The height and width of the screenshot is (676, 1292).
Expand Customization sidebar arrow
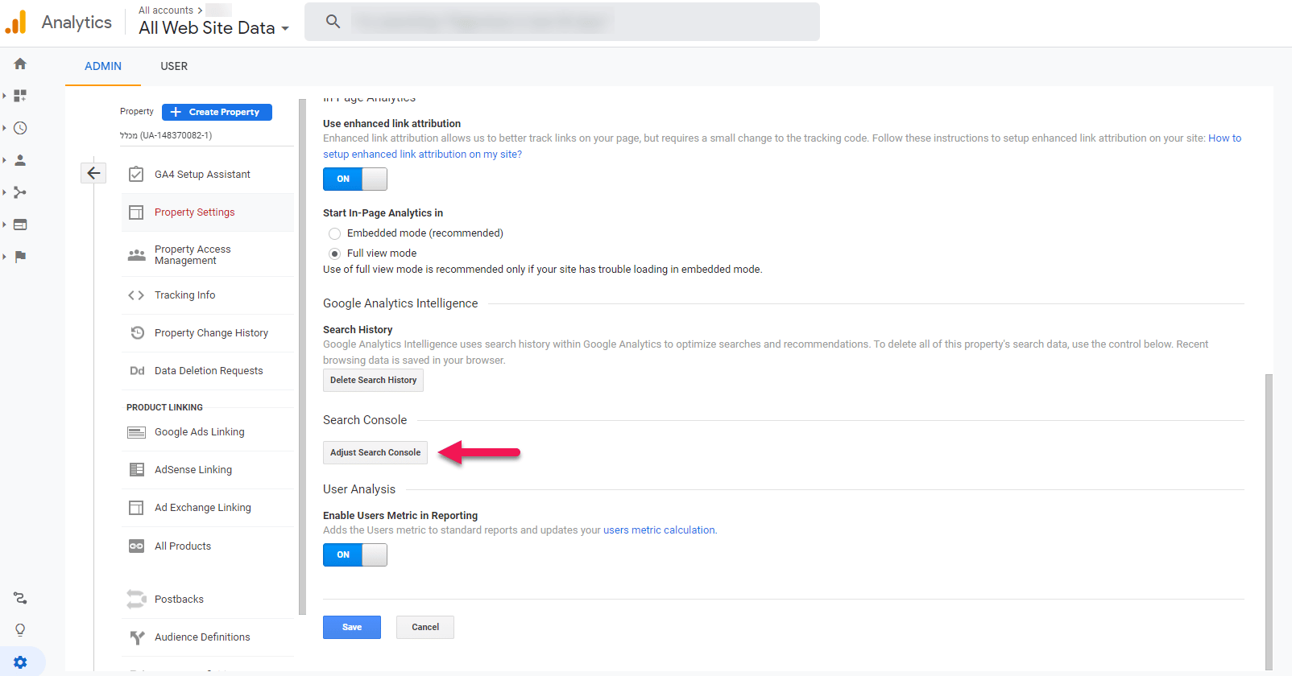pyautogui.click(x=5, y=96)
